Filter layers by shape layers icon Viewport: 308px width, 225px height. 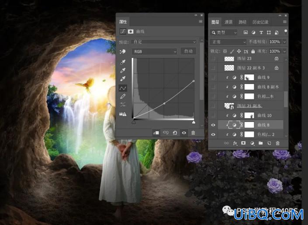point(269,32)
